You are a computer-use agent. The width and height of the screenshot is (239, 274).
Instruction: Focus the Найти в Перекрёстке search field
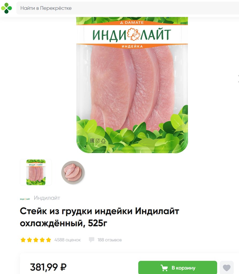[x=128, y=8]
